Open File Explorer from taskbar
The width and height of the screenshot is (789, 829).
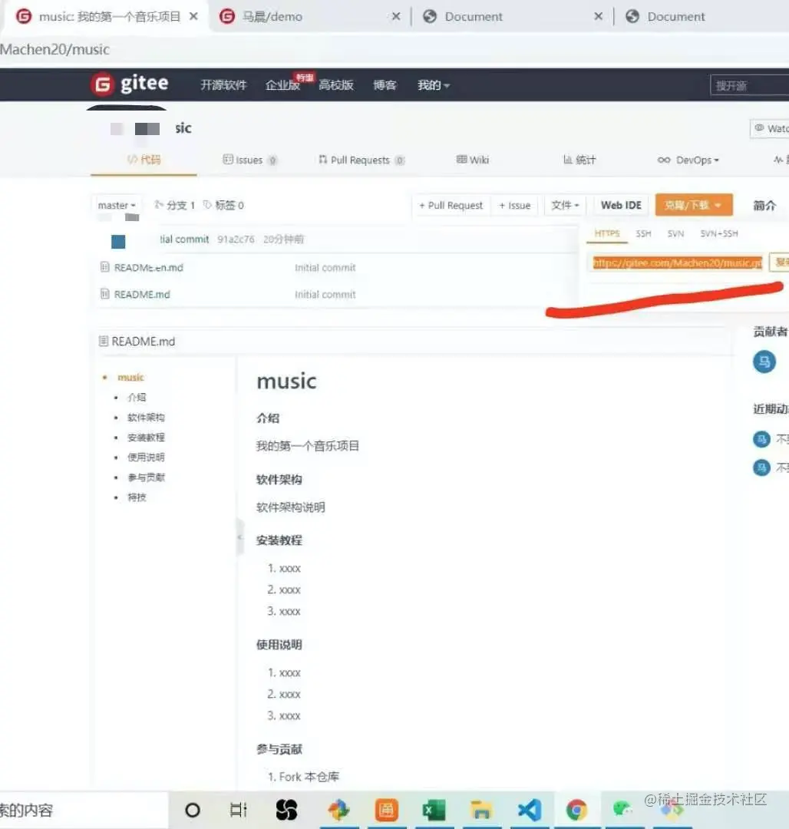[x=481, y=810]
